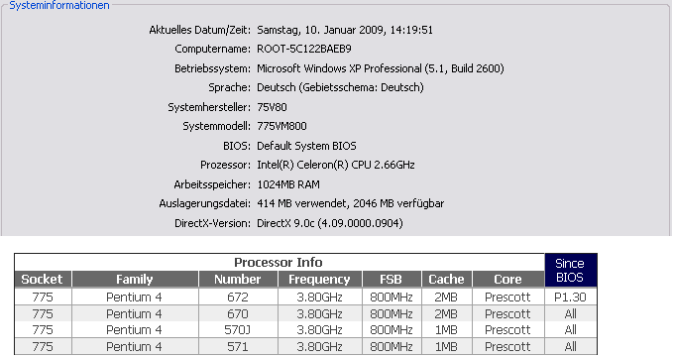
Task: Click the FSB column header
Action: pos(391,279)
